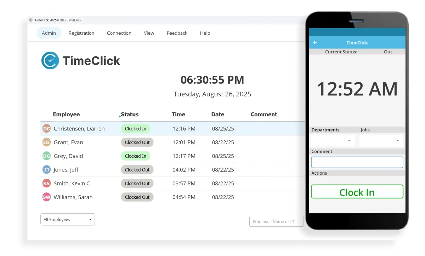Open the Jobs dropdown in the mobile app
This screenshot has width=425, height=256.
[x=381, y=140]
